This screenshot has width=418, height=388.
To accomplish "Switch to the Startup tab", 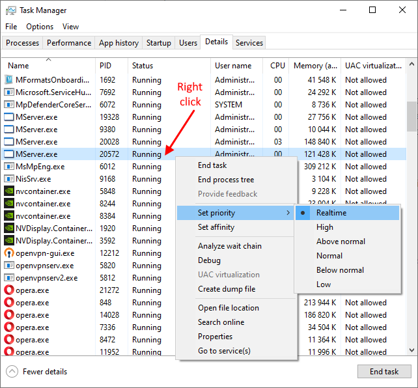I will [x=159, y=43].
